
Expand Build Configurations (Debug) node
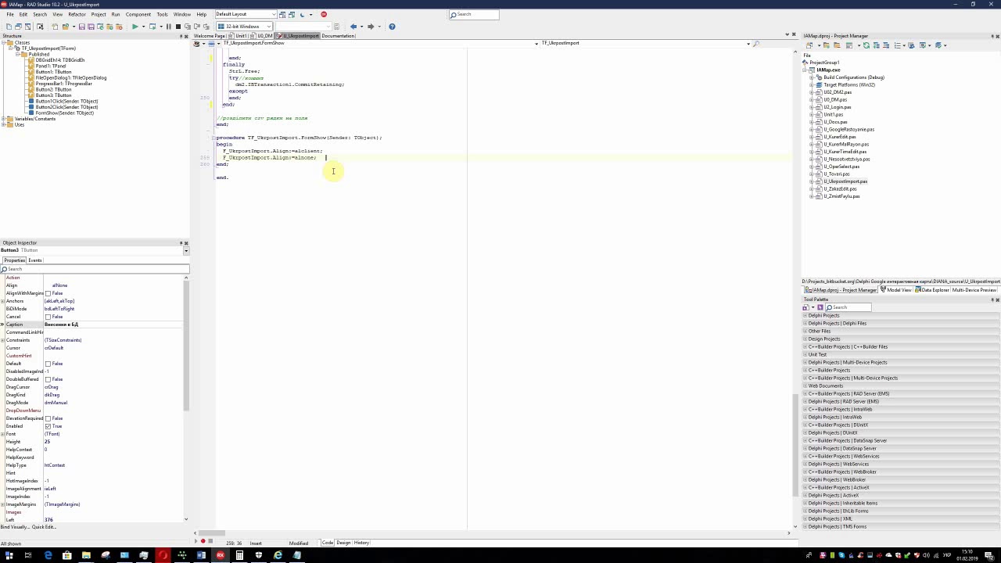pyautogui.click(x=812, y=77)
